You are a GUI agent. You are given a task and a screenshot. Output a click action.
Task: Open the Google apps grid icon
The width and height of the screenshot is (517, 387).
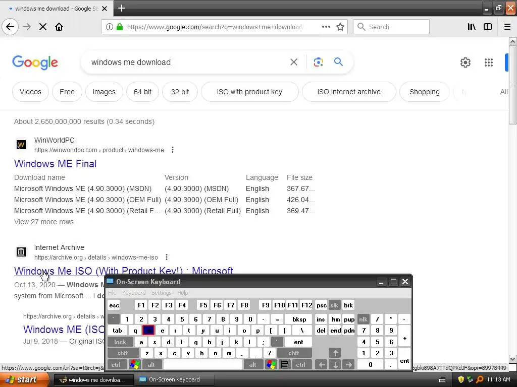coord(489,62)
